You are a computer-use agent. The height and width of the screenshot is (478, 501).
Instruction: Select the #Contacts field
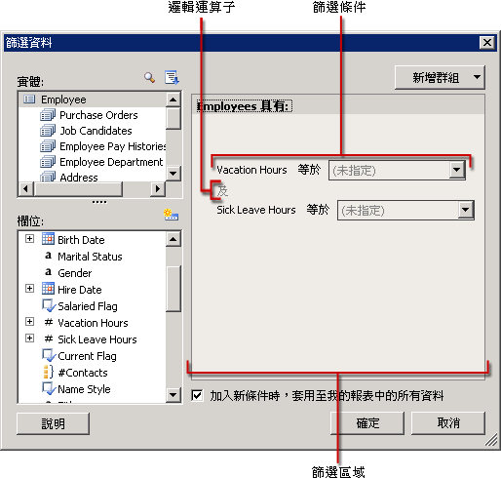[83, 373]
